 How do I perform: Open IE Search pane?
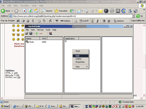pyautogui.click(x=47, y=11)
